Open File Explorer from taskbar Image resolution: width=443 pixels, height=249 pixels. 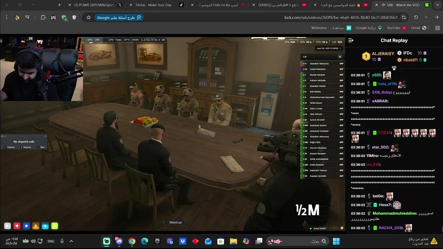pyautogui.click(x=233, y=241)
